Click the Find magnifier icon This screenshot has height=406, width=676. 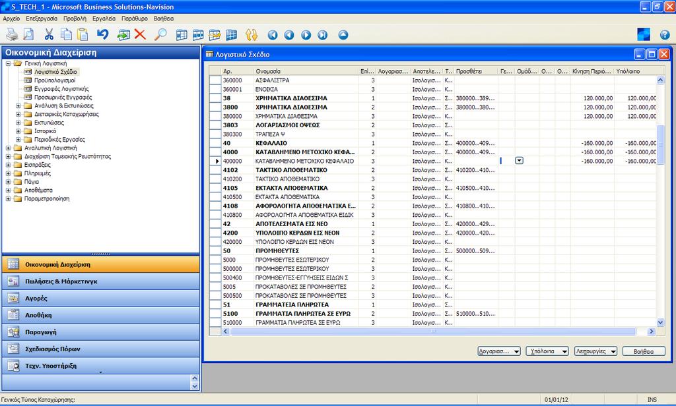[160, 34]
